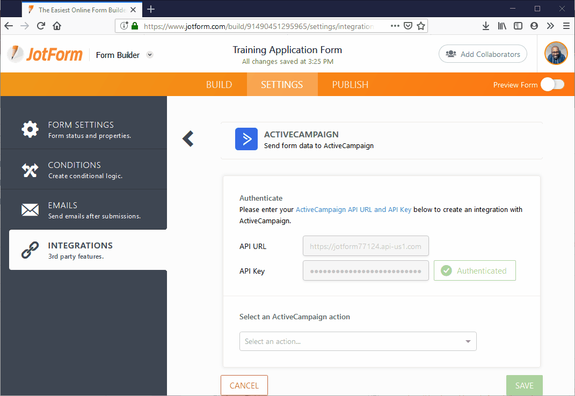575x396 pixels.
Task: Click the green padlock security icon
Action: [135, 26]
